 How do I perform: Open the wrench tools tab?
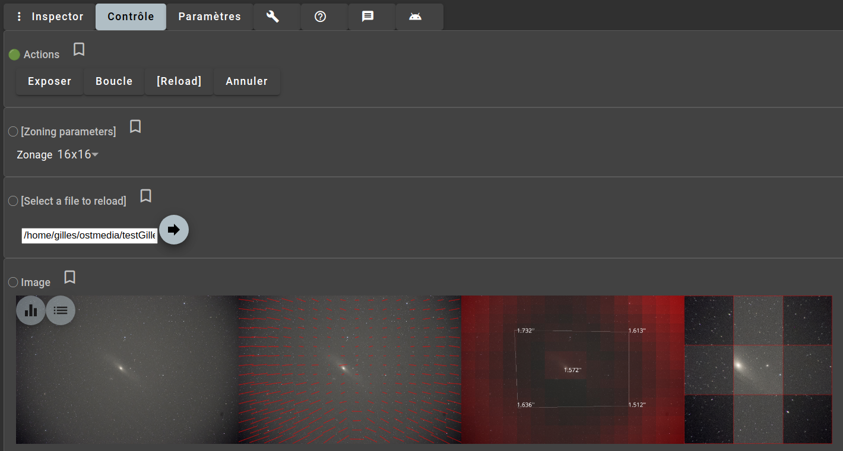click(x=272, y=17)
